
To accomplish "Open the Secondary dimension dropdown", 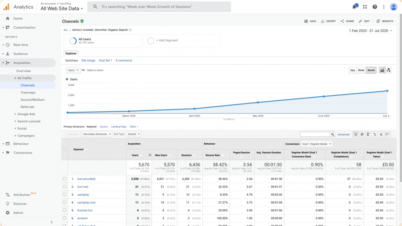I will pyautogui.click(x=96, y=134).
